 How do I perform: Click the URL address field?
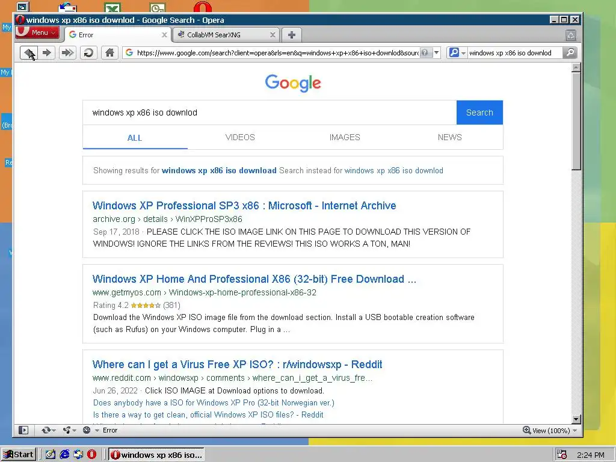pyautogui.click(x=277, y=53)
